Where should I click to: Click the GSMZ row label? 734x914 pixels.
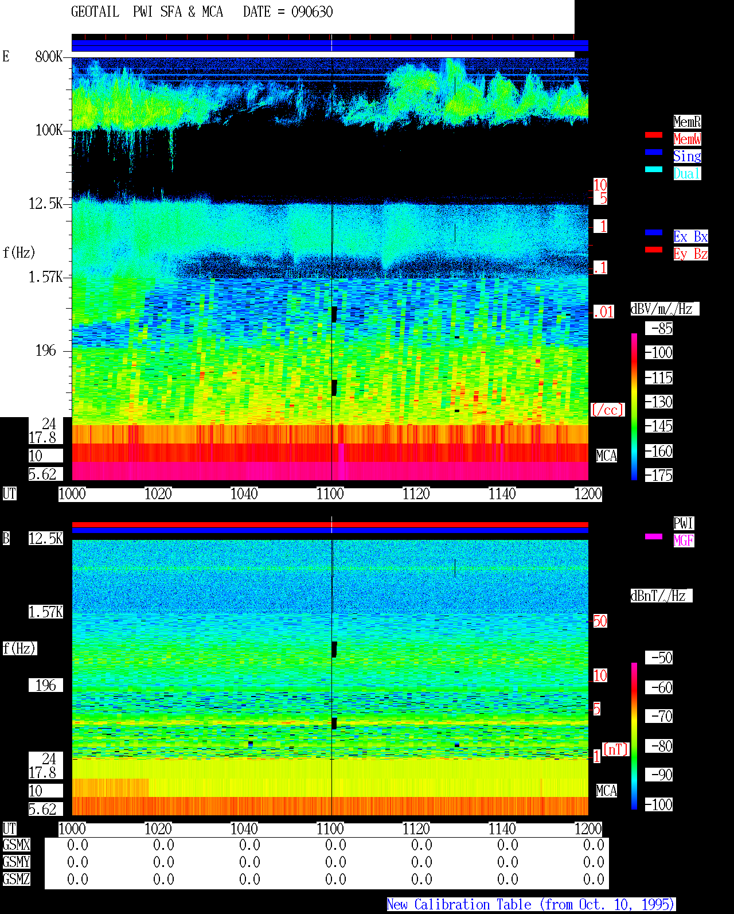16,879
